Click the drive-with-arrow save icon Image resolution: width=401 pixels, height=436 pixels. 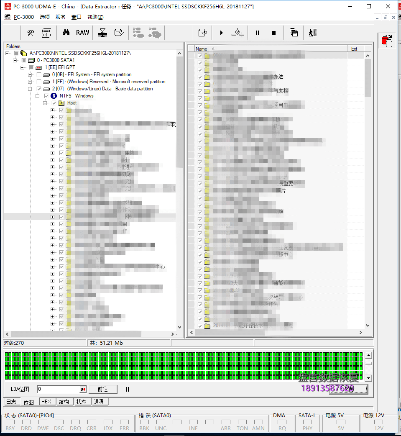[x=102, y=33]
